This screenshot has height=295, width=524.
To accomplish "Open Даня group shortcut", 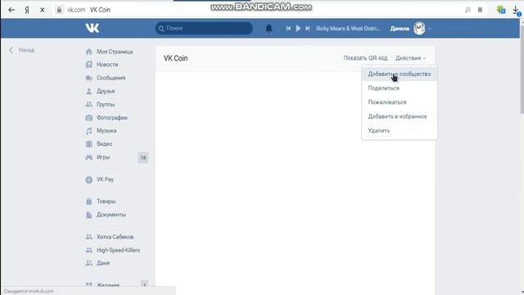I will (103, 263).
